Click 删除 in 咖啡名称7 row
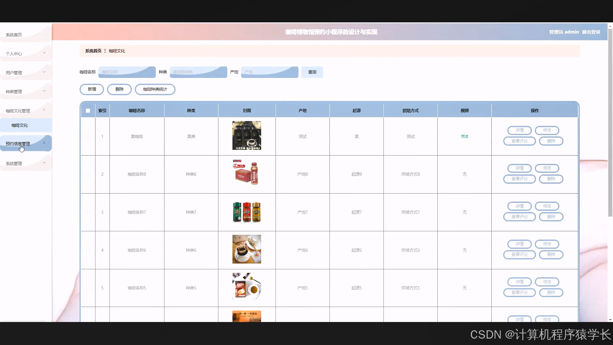Viewport: 613px width, 345px height. [x=551, y=217]
